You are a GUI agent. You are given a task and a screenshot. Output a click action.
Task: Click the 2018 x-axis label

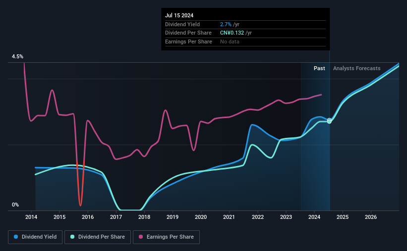(x=144, y=217)
